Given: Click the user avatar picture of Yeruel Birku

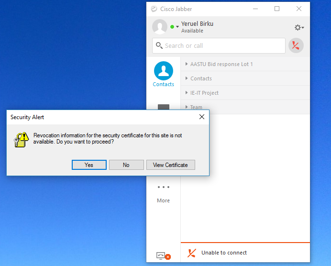Looking at the screenshot, I should 160,27.
